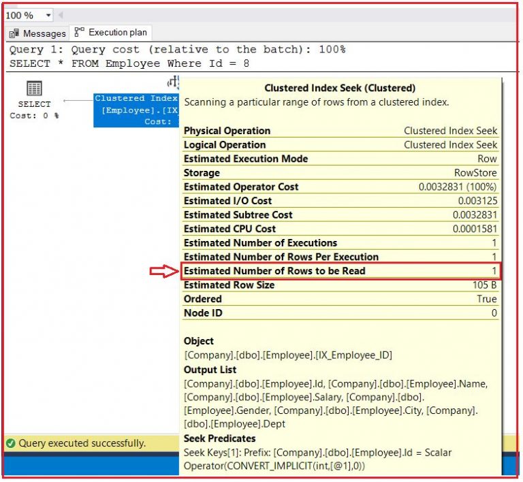The height and width of the screenshot is (482, 523).
Task: Click the green query success check icon
Action: click(11, 443)
